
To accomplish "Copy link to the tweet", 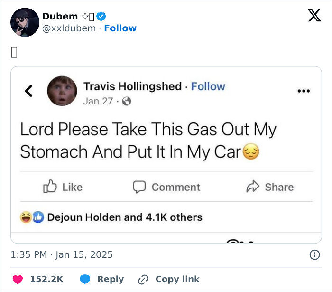I will 168,279.
